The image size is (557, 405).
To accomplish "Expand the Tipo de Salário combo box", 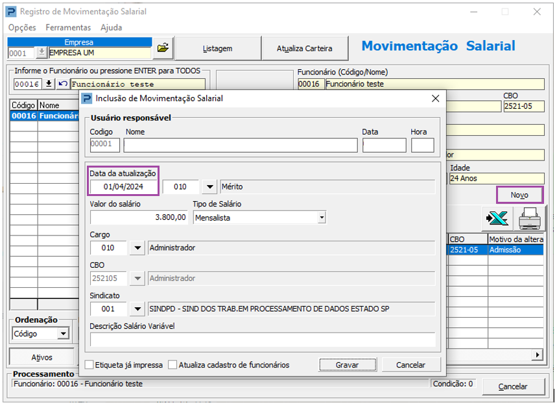I will 322,218.
